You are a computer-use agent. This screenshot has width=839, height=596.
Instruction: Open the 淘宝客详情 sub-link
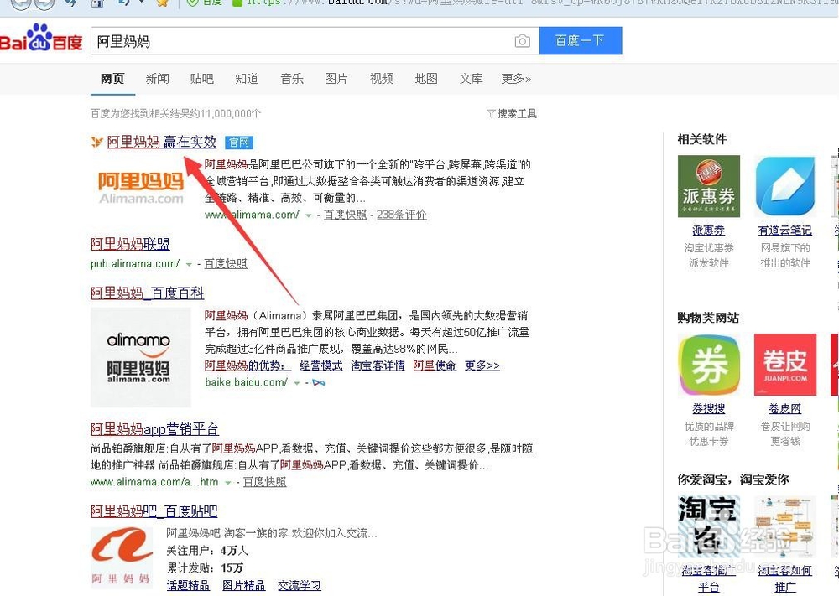[378, 366]
